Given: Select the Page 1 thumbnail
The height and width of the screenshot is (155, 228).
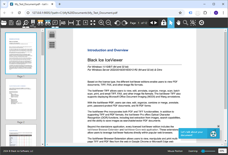Looking at the screenshot, I should (21, 53).
